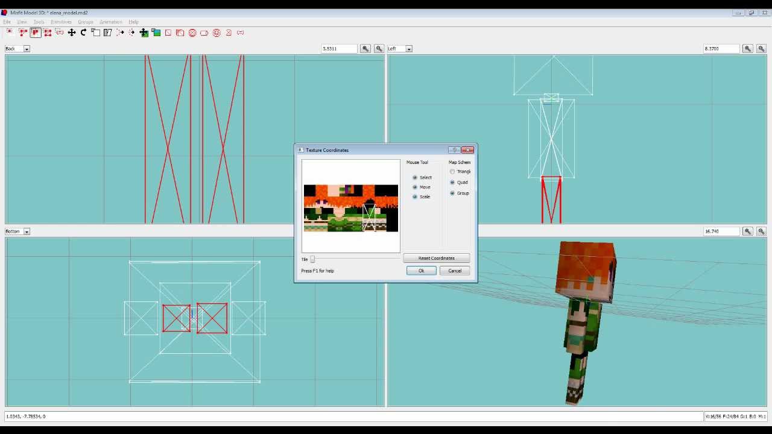Activate the Move tool four-arrow icon
Image resolution: width=772 pixels, height=434 pixels.
click(71, 33)
